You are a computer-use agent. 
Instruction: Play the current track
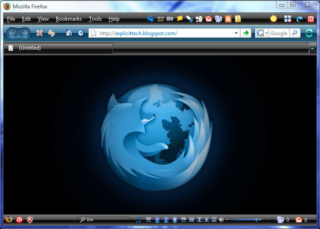click(x=157, y=220)
